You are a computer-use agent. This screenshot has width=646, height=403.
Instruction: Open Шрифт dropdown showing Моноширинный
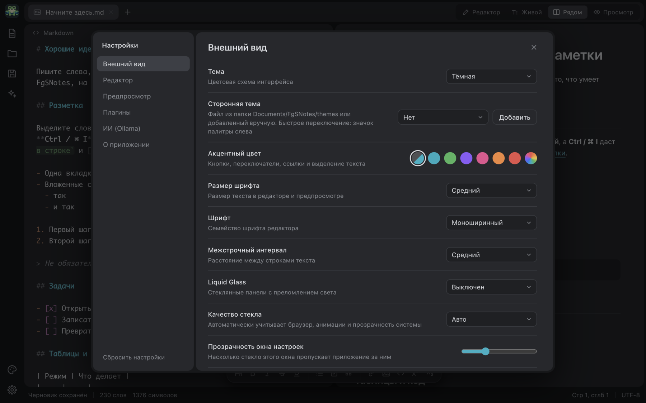491,222
